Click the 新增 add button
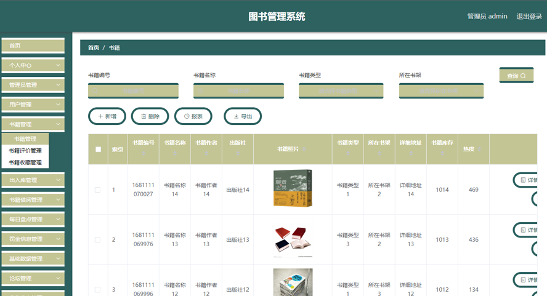 pyautogui.click(x=107, y=116)
